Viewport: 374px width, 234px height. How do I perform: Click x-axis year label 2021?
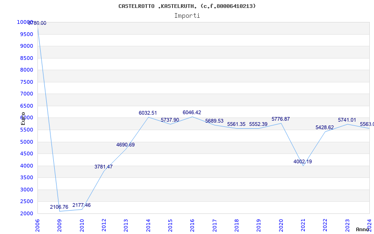tap(303, 226)
